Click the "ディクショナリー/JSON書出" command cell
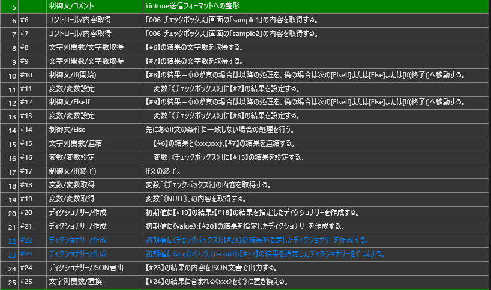 click(x=86, y=267)
